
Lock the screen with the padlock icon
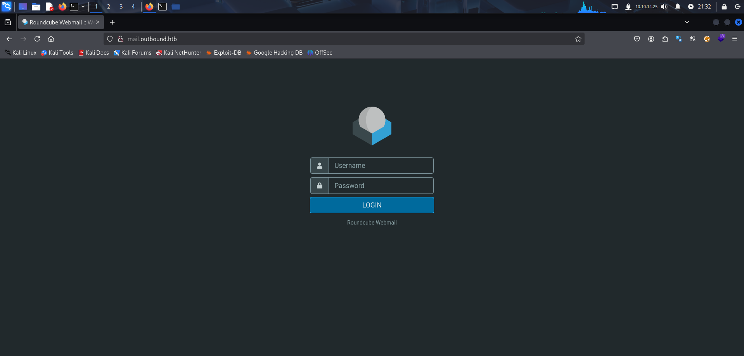724,7
